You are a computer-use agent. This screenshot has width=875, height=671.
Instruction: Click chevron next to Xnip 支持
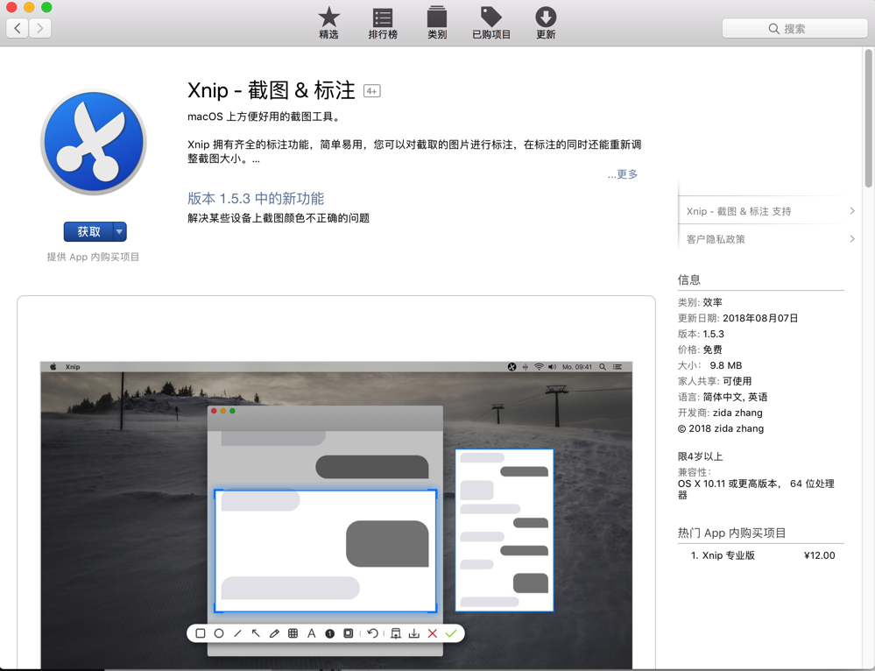tap(852, 211)
